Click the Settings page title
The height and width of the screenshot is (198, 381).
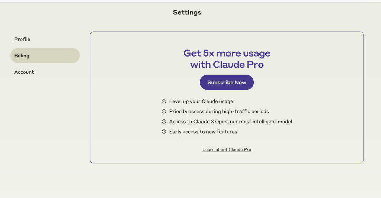pyautogui.click(x=187, y=12)
